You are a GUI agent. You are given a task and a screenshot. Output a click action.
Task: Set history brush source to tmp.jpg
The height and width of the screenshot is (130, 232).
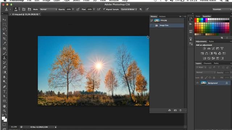coord(152,20)
